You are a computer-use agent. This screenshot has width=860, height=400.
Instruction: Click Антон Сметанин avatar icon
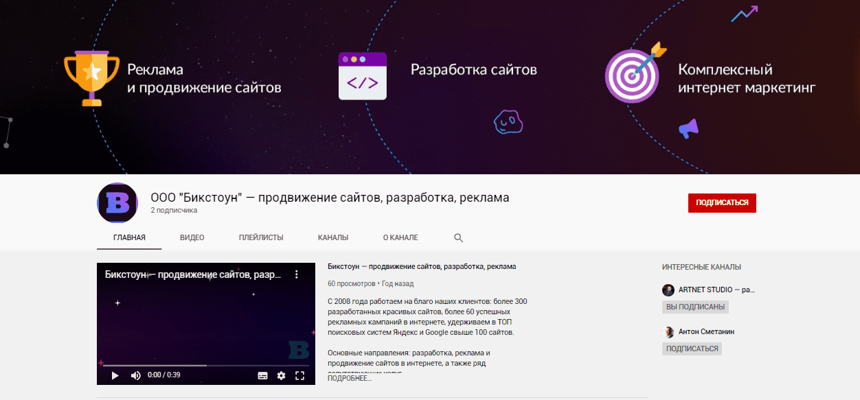tap(668, 332)
